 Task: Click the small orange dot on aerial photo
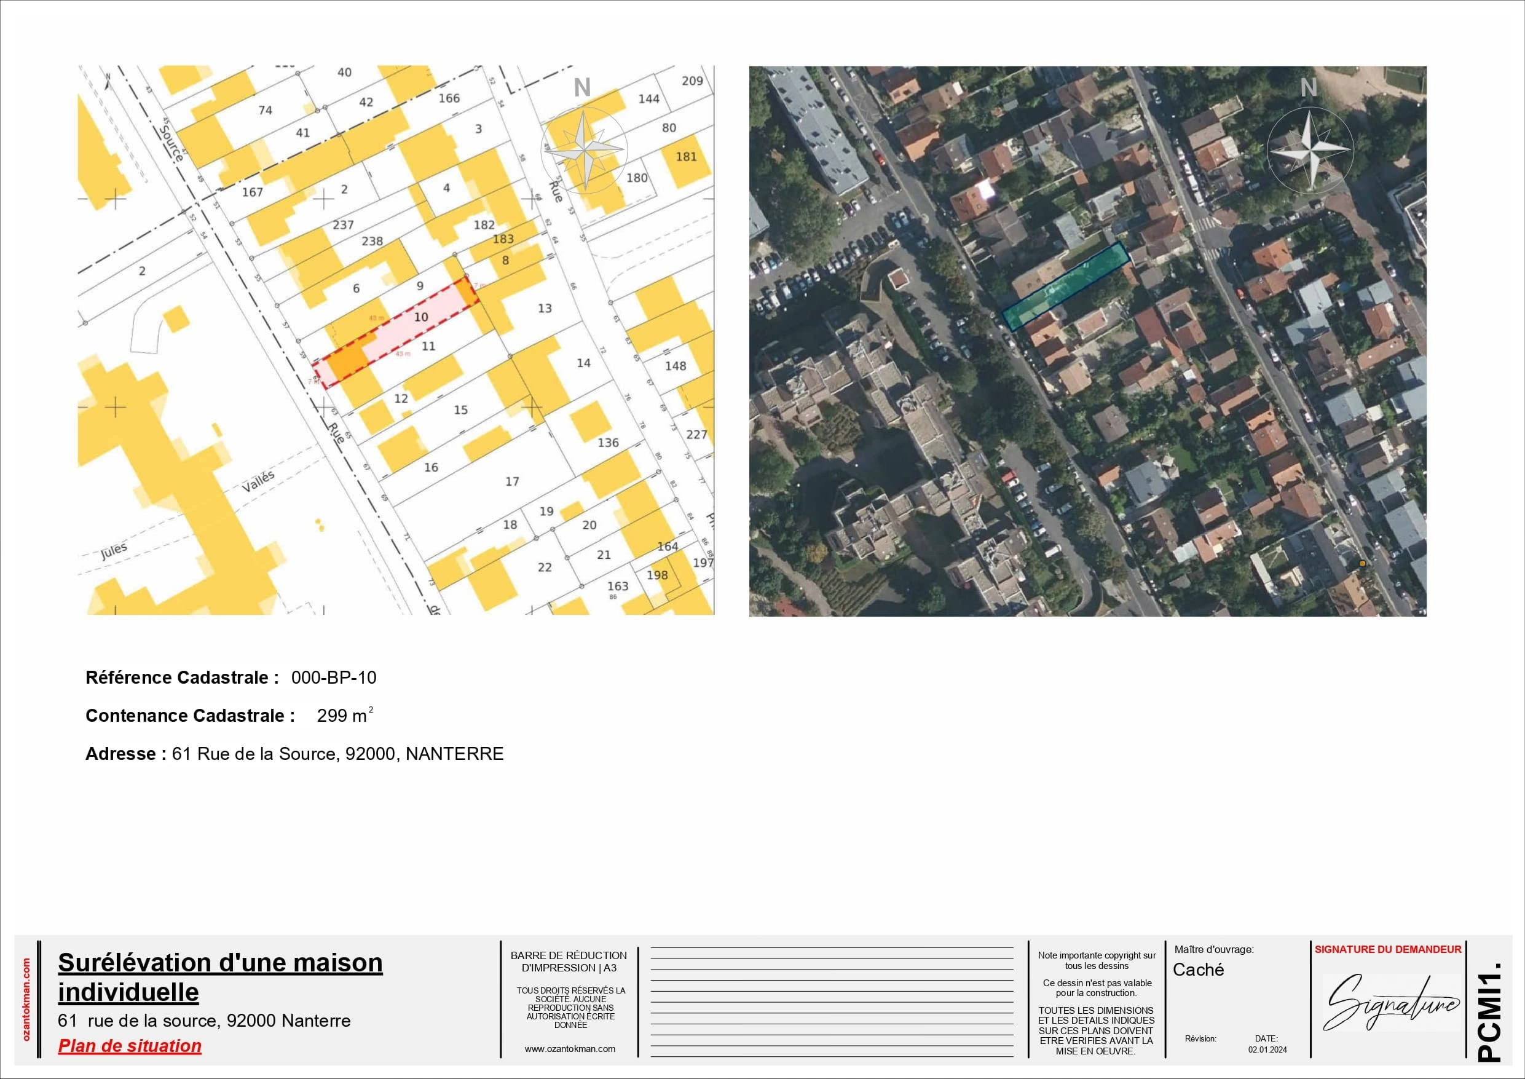(1362, 563)
